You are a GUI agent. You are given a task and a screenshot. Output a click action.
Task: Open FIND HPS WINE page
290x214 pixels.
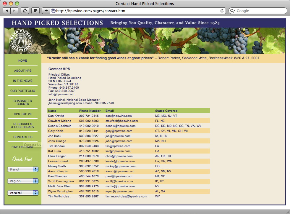click(x=23, y=147)
